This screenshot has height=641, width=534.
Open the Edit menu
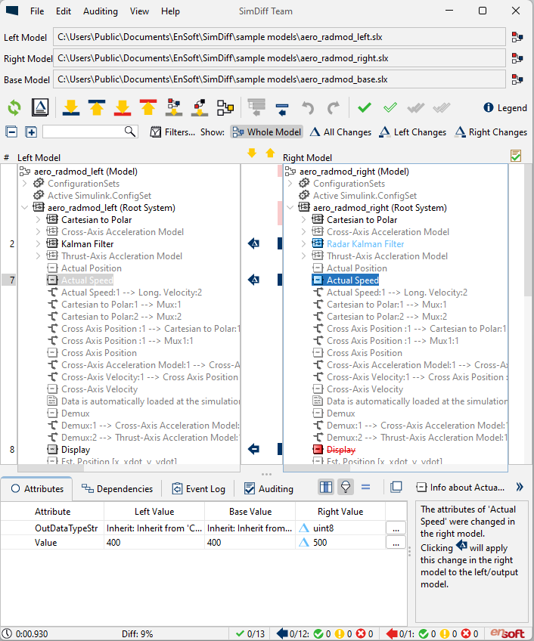[x=64, y=11]
